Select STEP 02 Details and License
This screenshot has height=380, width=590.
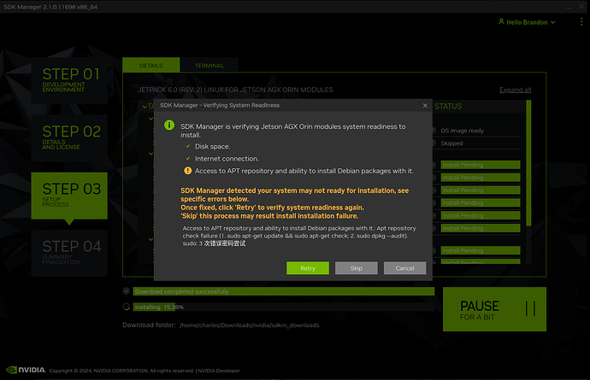(69, 138)
